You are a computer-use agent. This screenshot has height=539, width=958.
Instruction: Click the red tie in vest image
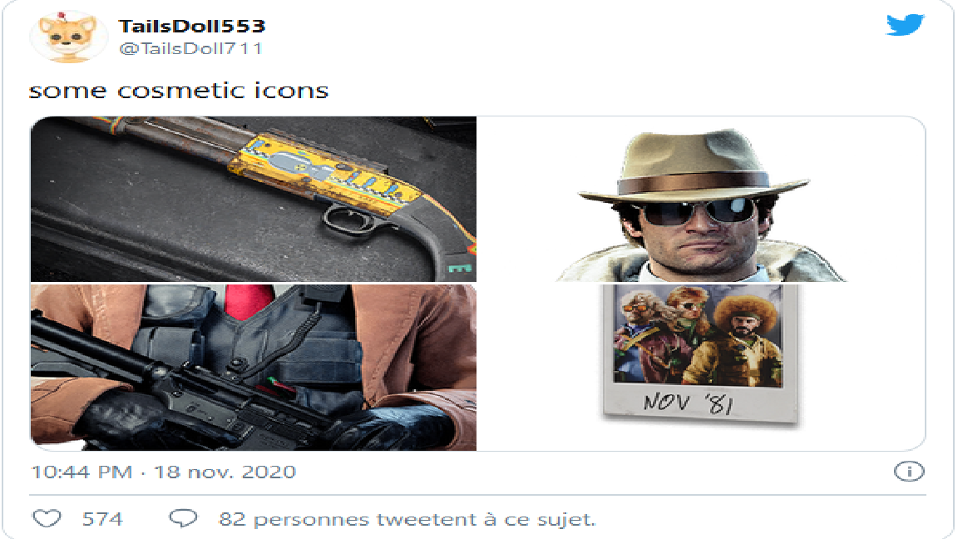pyautogui.click(x=249, y=301)
